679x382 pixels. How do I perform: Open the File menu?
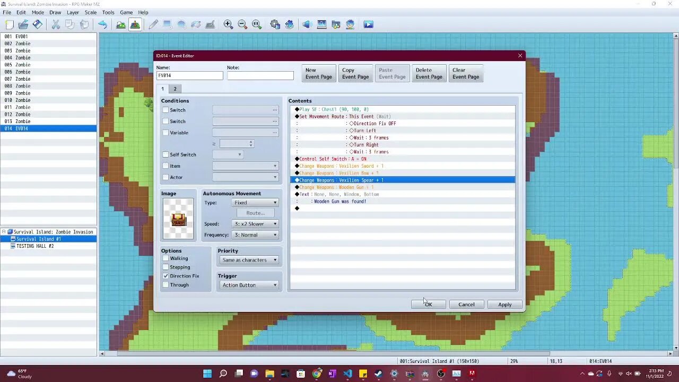[7, 12]
